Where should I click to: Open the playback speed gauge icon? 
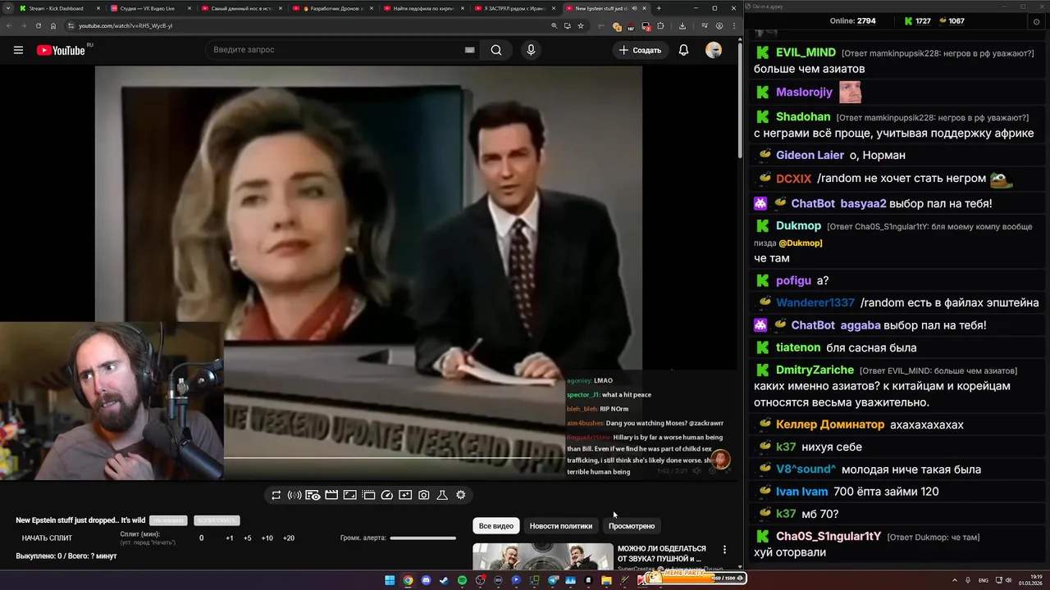387,495
